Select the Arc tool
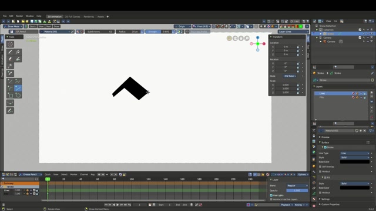Screen dimensions: 376x211 pos(10,89)
